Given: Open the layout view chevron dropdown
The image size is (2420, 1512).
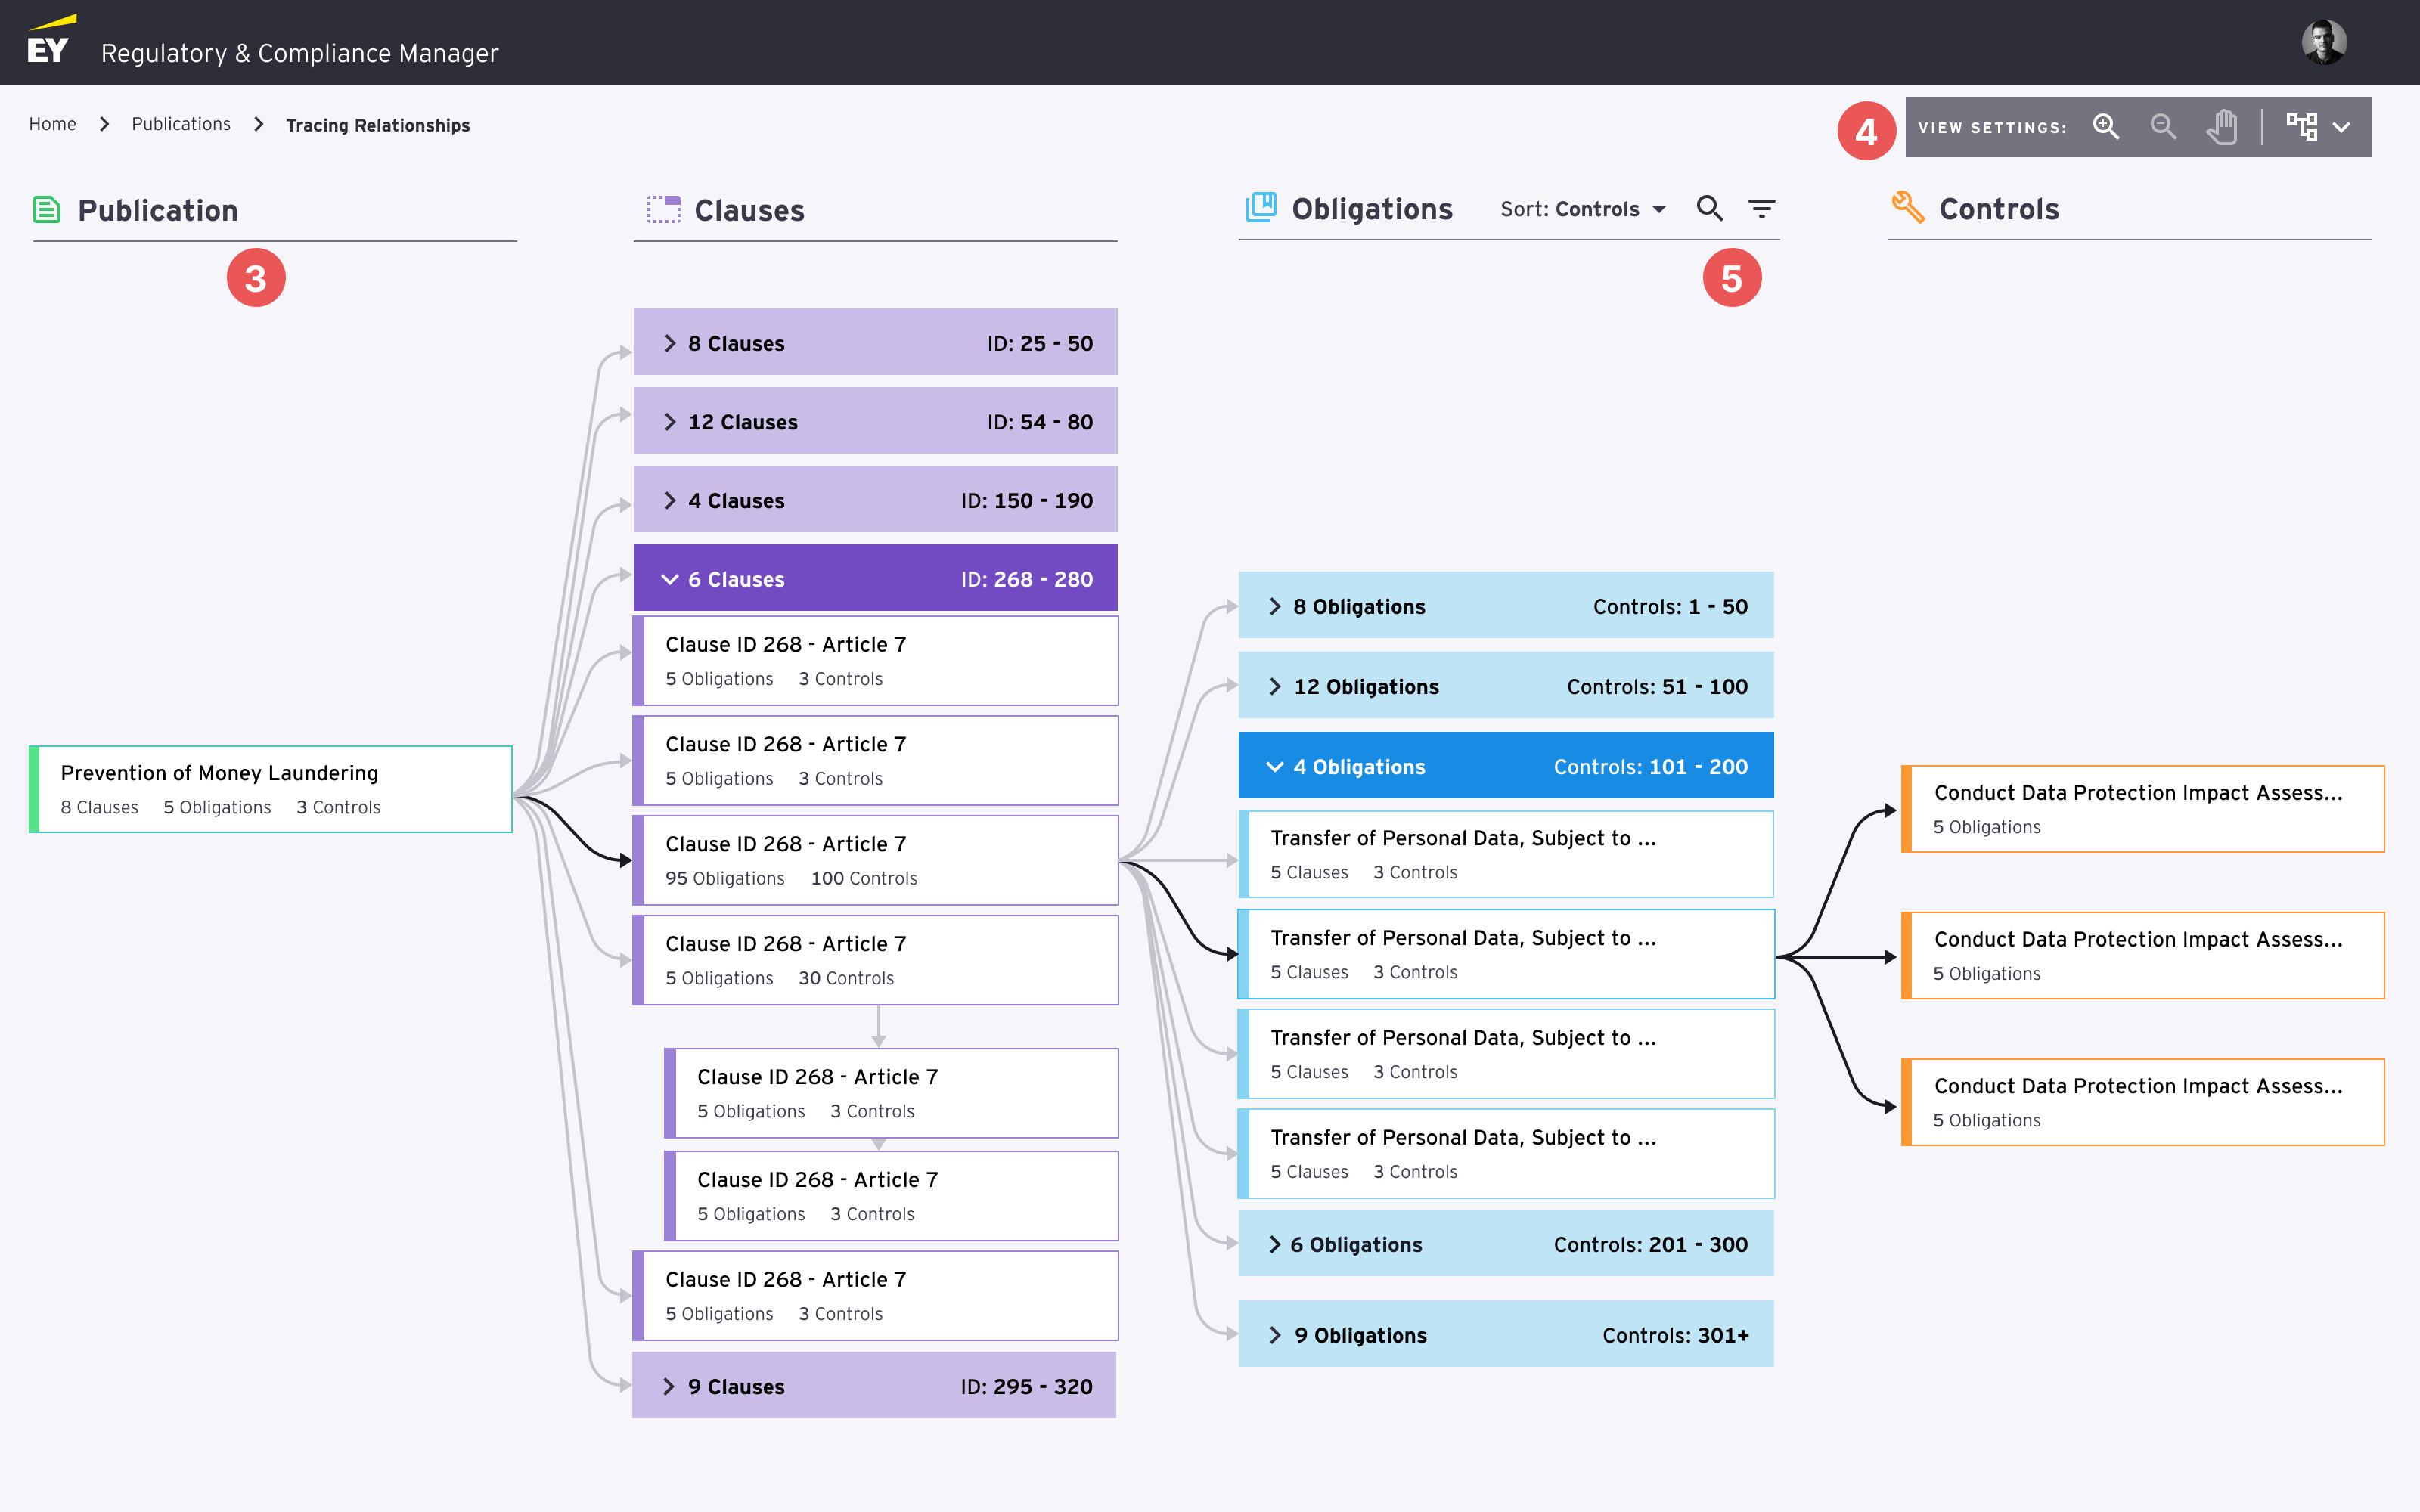Looking at the screenshot, I should 2341,127.
